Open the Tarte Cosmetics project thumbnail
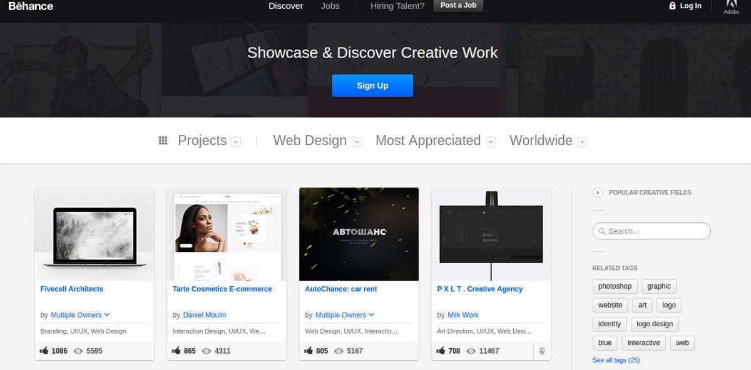751x370 pixels. (227, 234)
